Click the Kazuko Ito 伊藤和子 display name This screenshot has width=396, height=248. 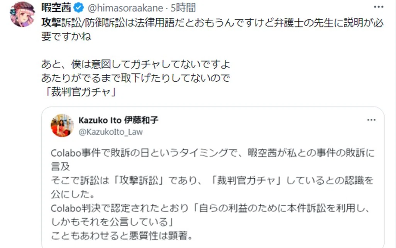click(118, 120)
